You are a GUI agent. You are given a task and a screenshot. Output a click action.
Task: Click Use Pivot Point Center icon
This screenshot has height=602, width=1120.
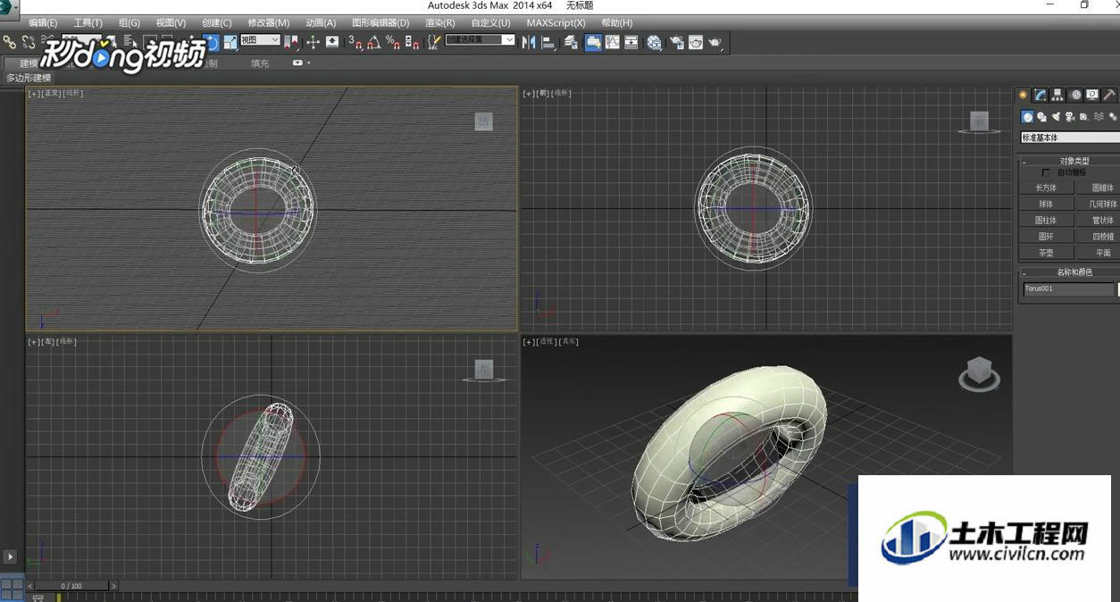[x=292, y=42]
